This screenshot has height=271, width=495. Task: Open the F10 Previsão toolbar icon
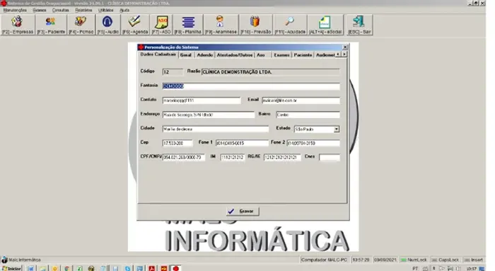(256, 25)
